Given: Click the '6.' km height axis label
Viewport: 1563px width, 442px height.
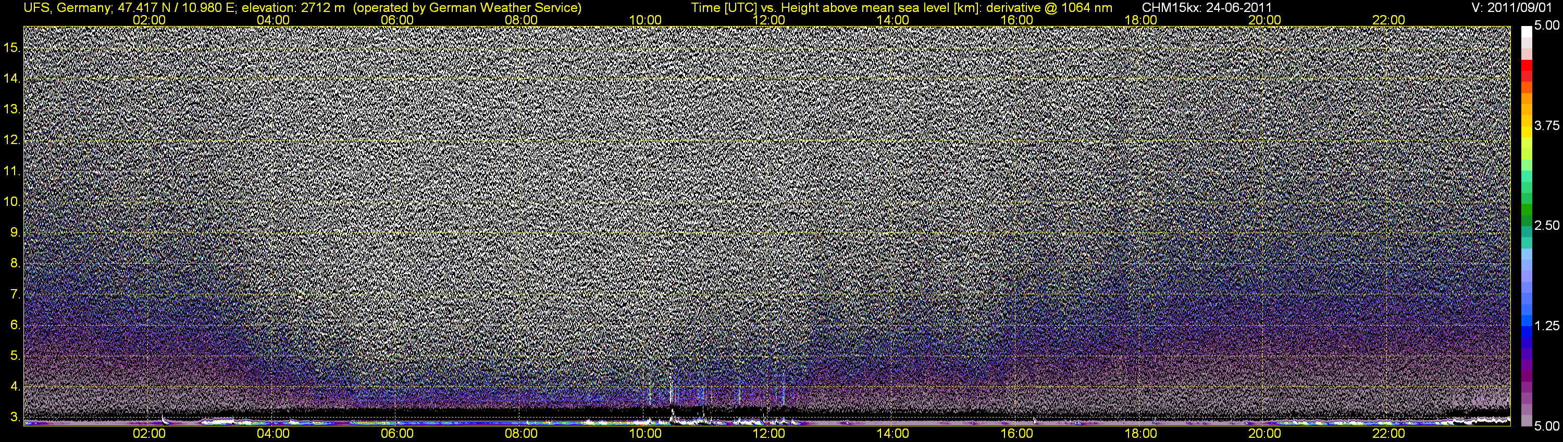Looking at the screenshot, I should pos(15,325).
